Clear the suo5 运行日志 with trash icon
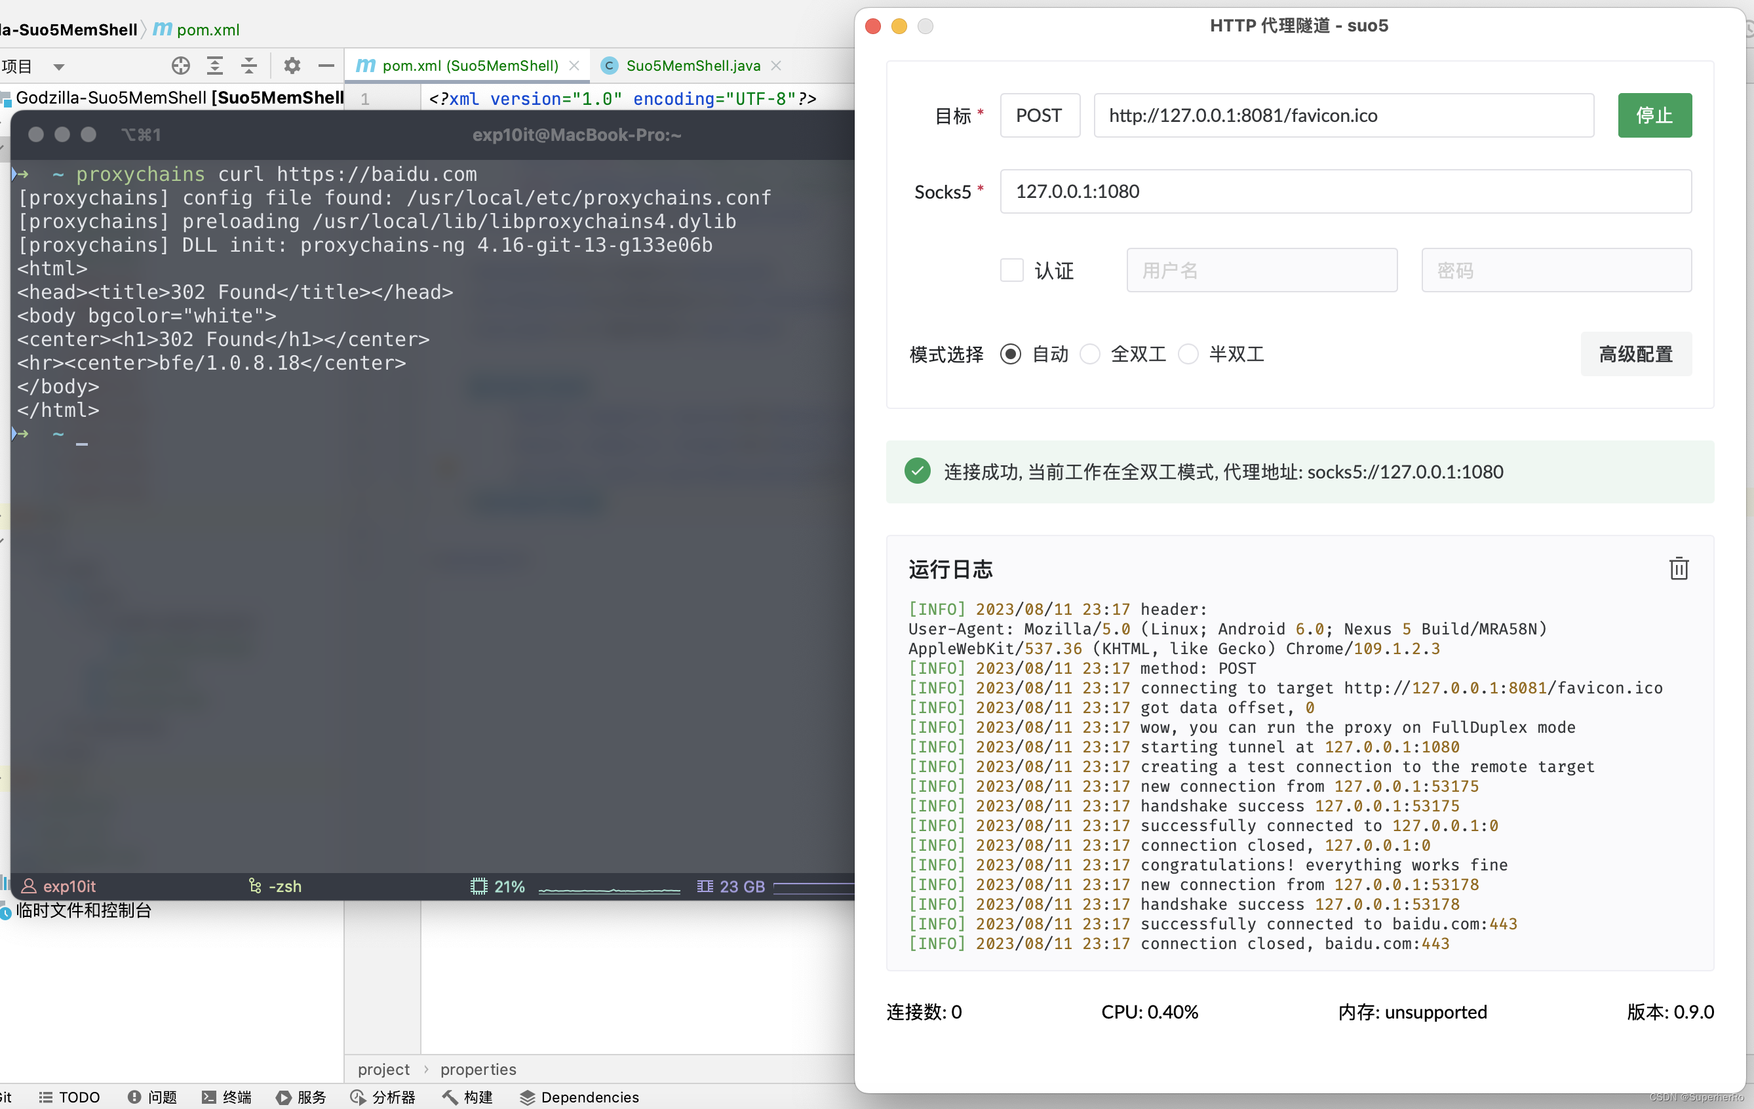 pyautogui.click(x=1679, y=569)
